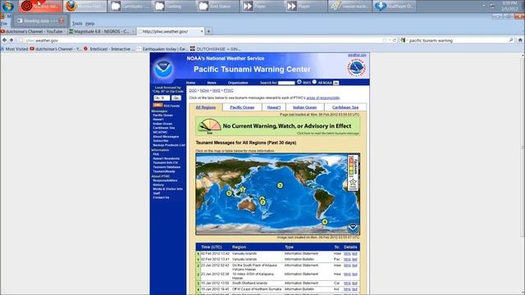
Task: Switch to the Mozilla Firefox taskbar button
Action: point(85,6)
